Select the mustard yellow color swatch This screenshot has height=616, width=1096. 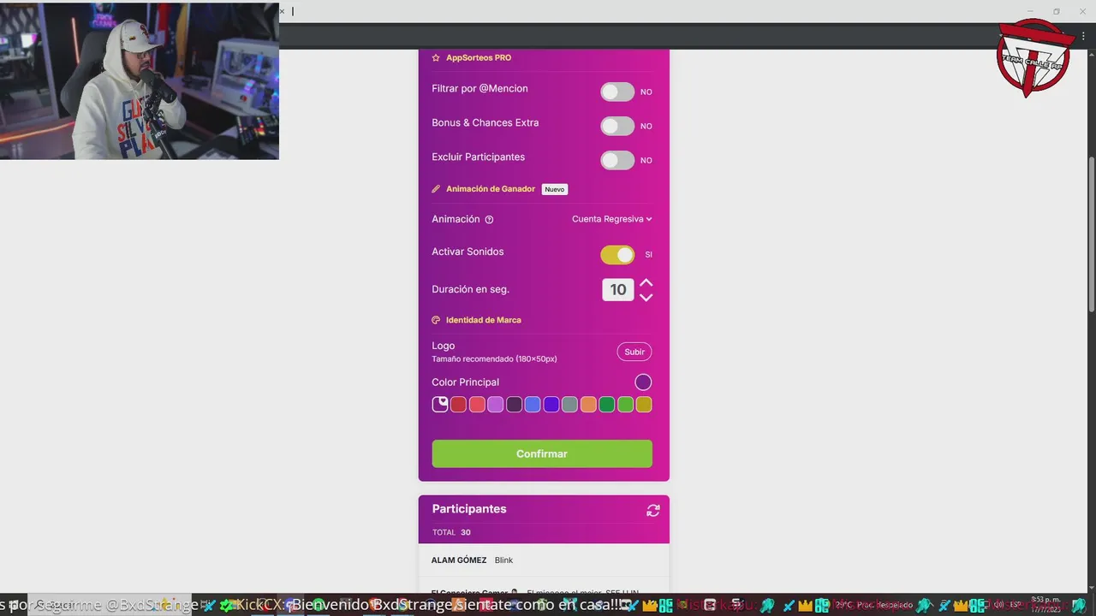point(644,404)
